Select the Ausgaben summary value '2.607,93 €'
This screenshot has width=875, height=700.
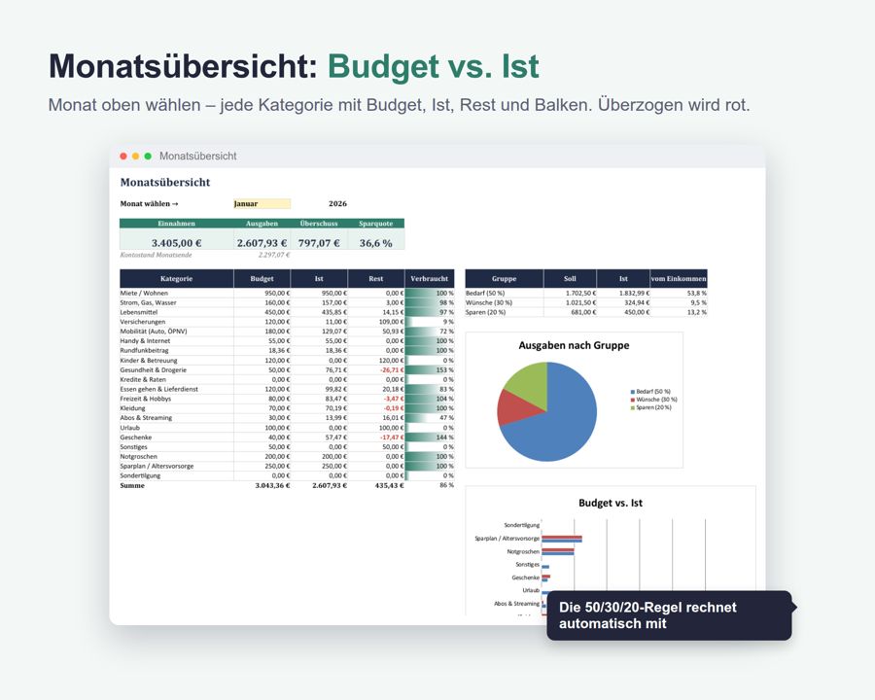pos(262,243)
